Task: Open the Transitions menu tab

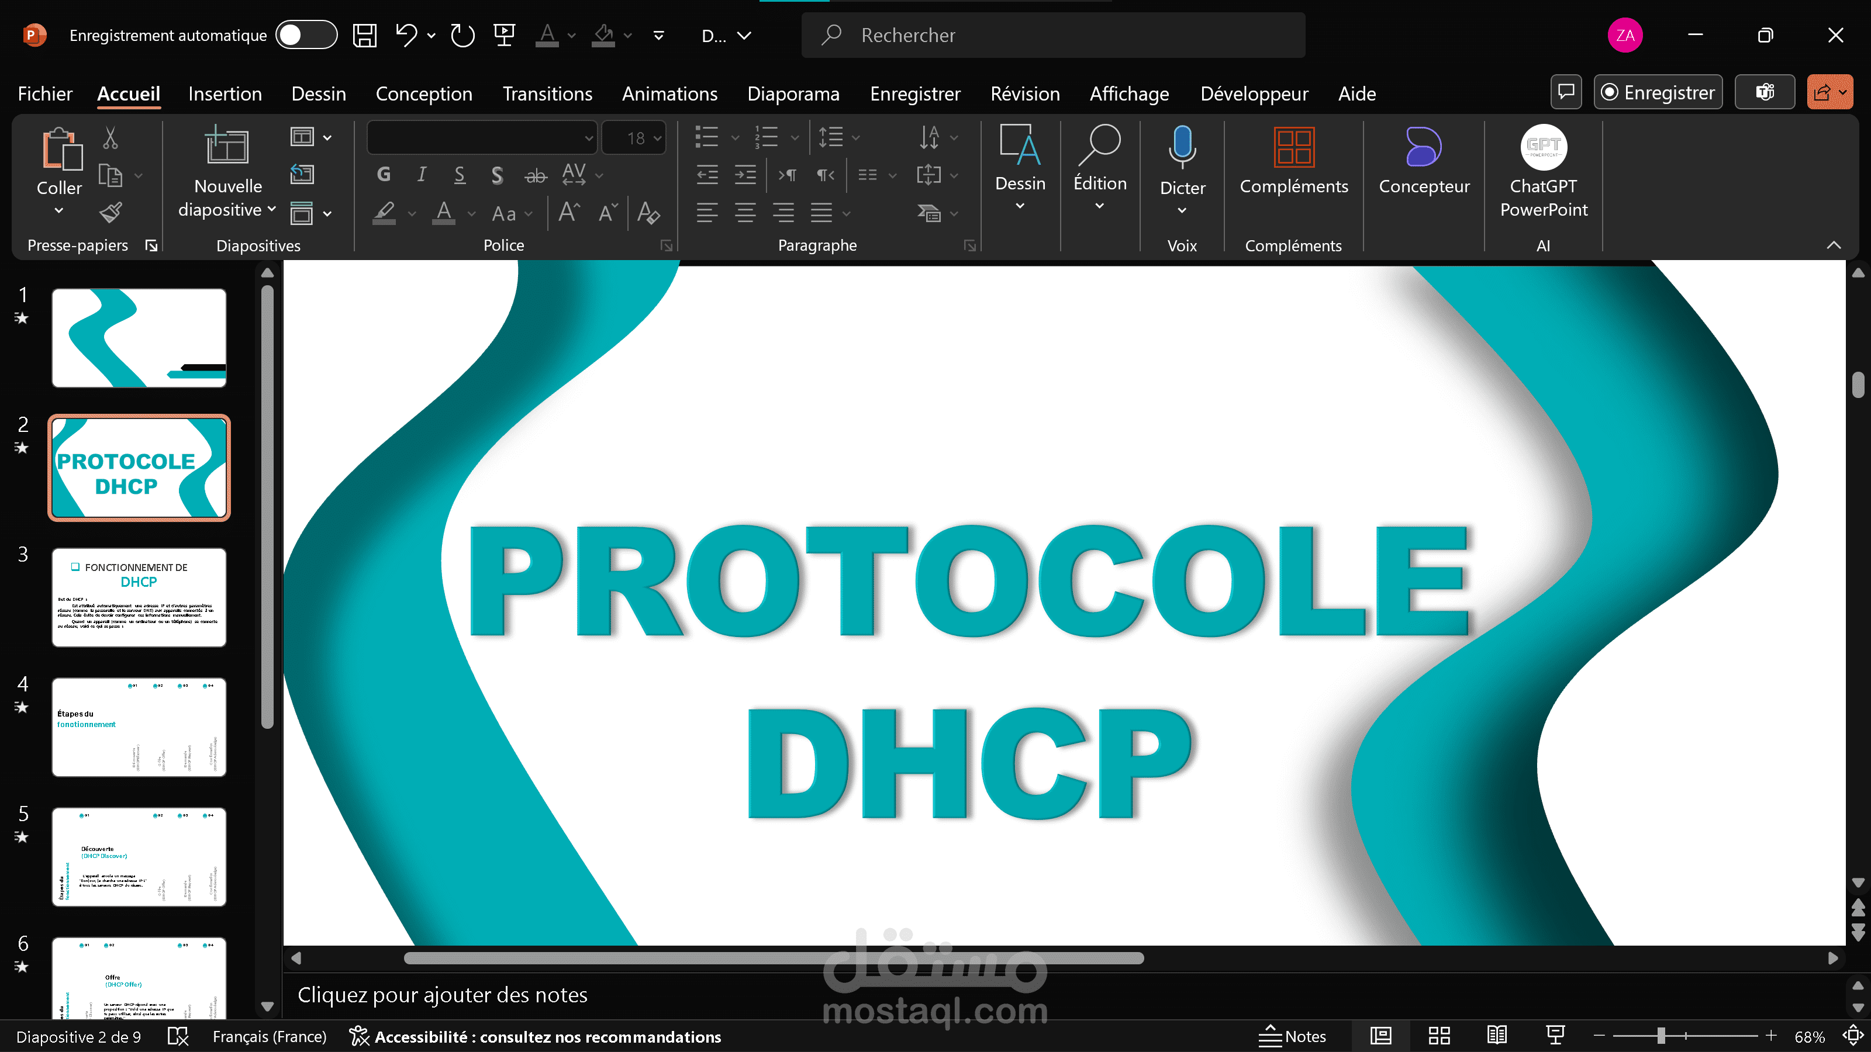Action: click(x=547, y=92)
